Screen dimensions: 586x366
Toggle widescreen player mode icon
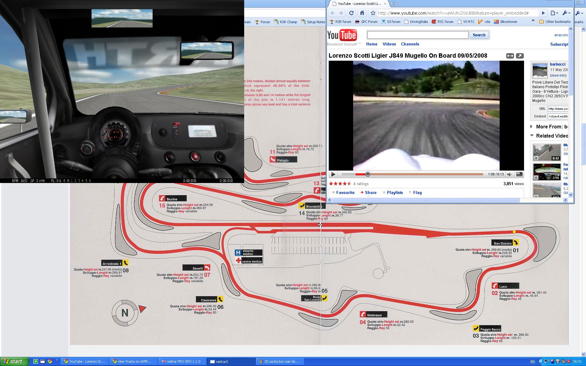click(510, 56)
